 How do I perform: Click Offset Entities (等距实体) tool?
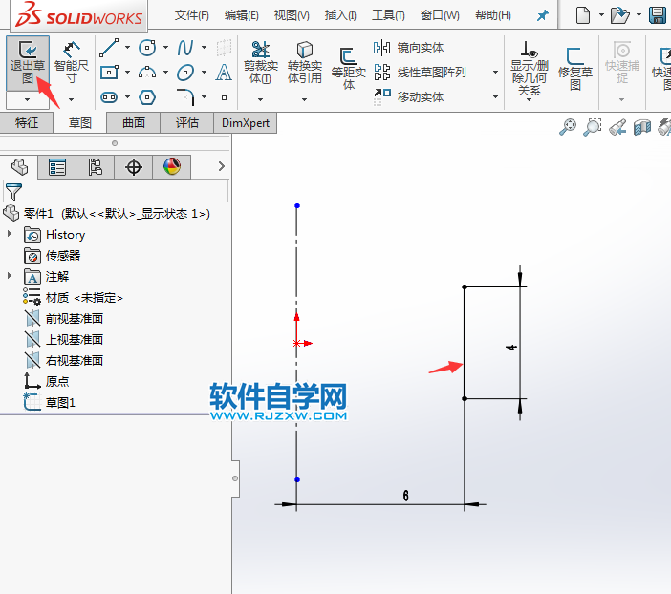(349, 69)
